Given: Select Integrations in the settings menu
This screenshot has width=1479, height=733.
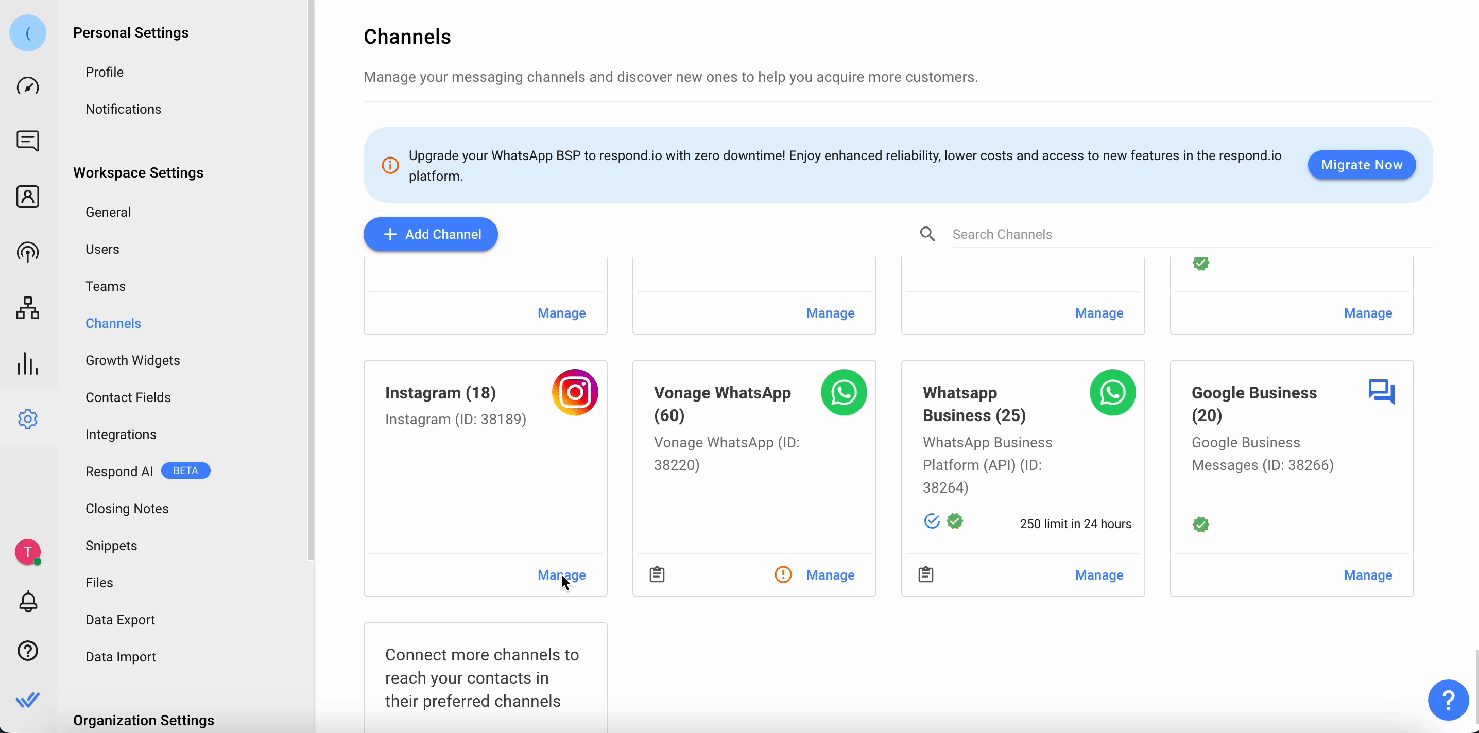Looking at the screenshot, I should click(x=121, y=434).
